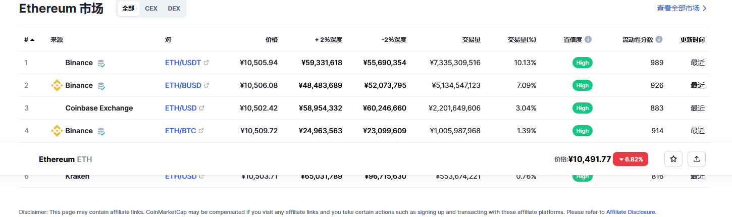Click Binance logo in ETH/BUSD row
Viewport: 732px width, 217px height.
point(57,85)
